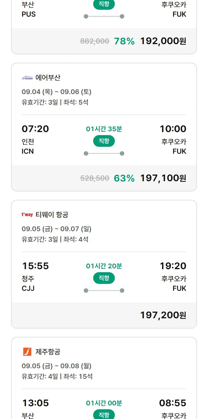Screen dimensions: 208x419
Task: Select the 197,200원 t'way fare
Action: click(163, 315)
